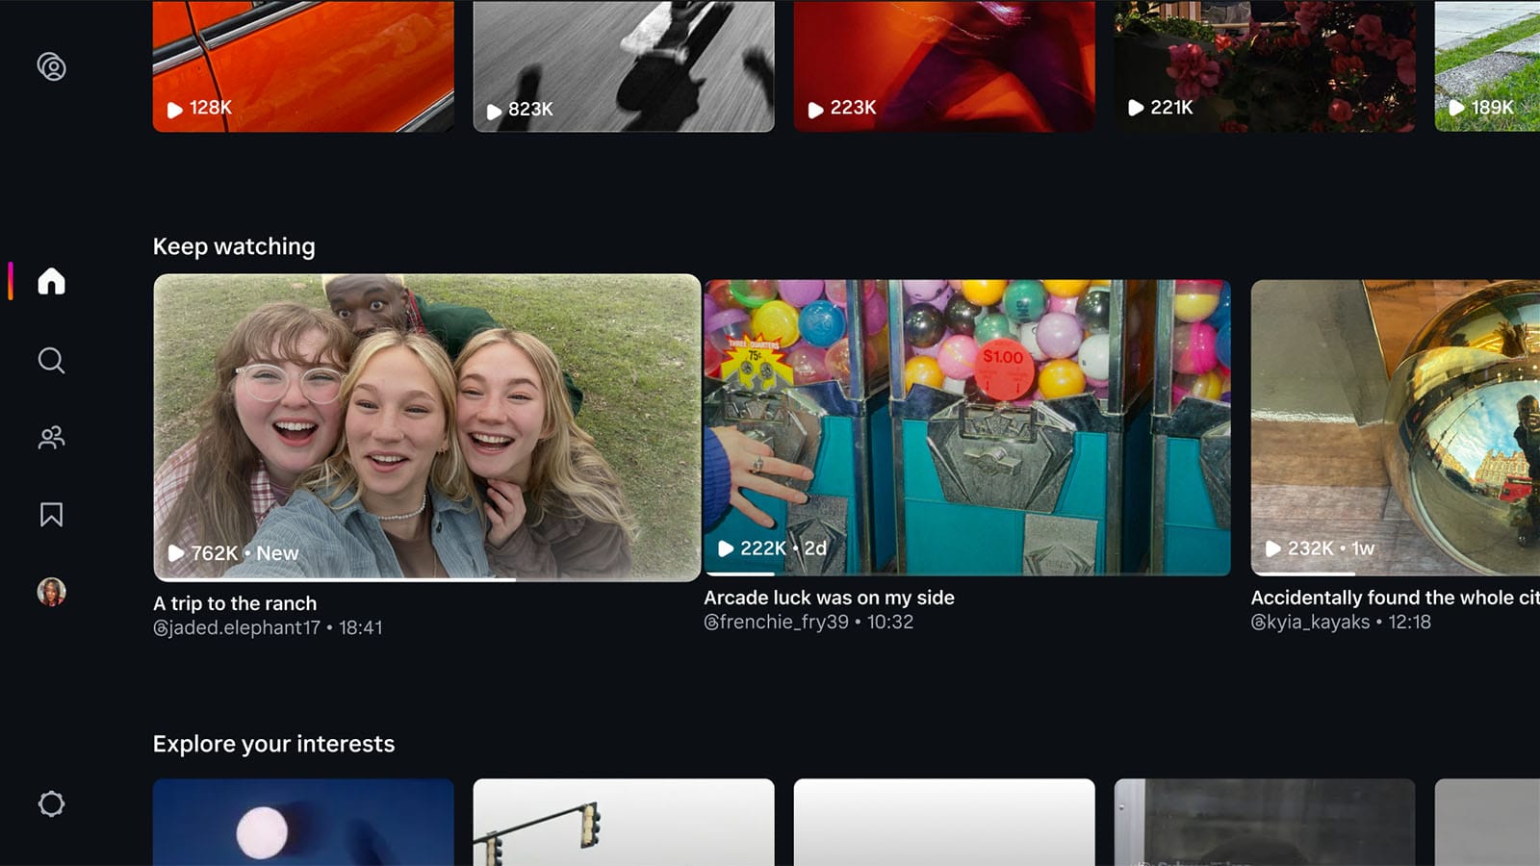1540x866 pixels.
Task: Click progress bar under ranch video
Action: pyautogui.click(x=427, y=579)
